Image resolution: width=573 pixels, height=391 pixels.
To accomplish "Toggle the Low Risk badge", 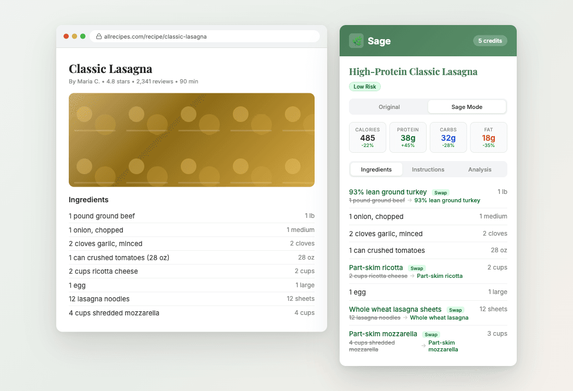I will point(365,87).
